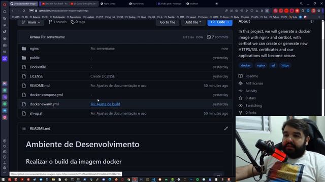
Task: Open the nginx folder
Action: coord(34,49)
